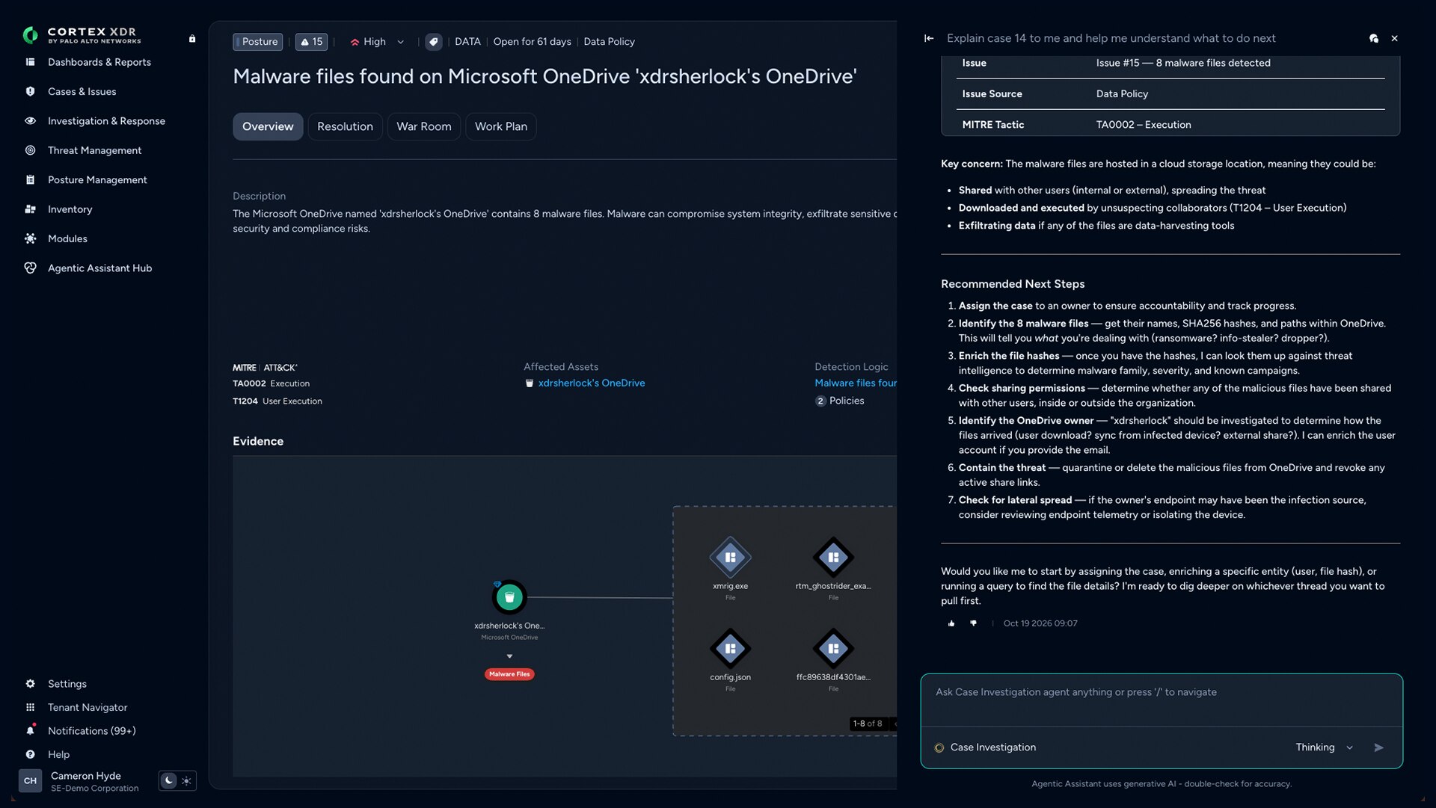The width and height of the screenshot is (1436, 808).
Task: Select the config.json file node
Action: coord(730,649)
